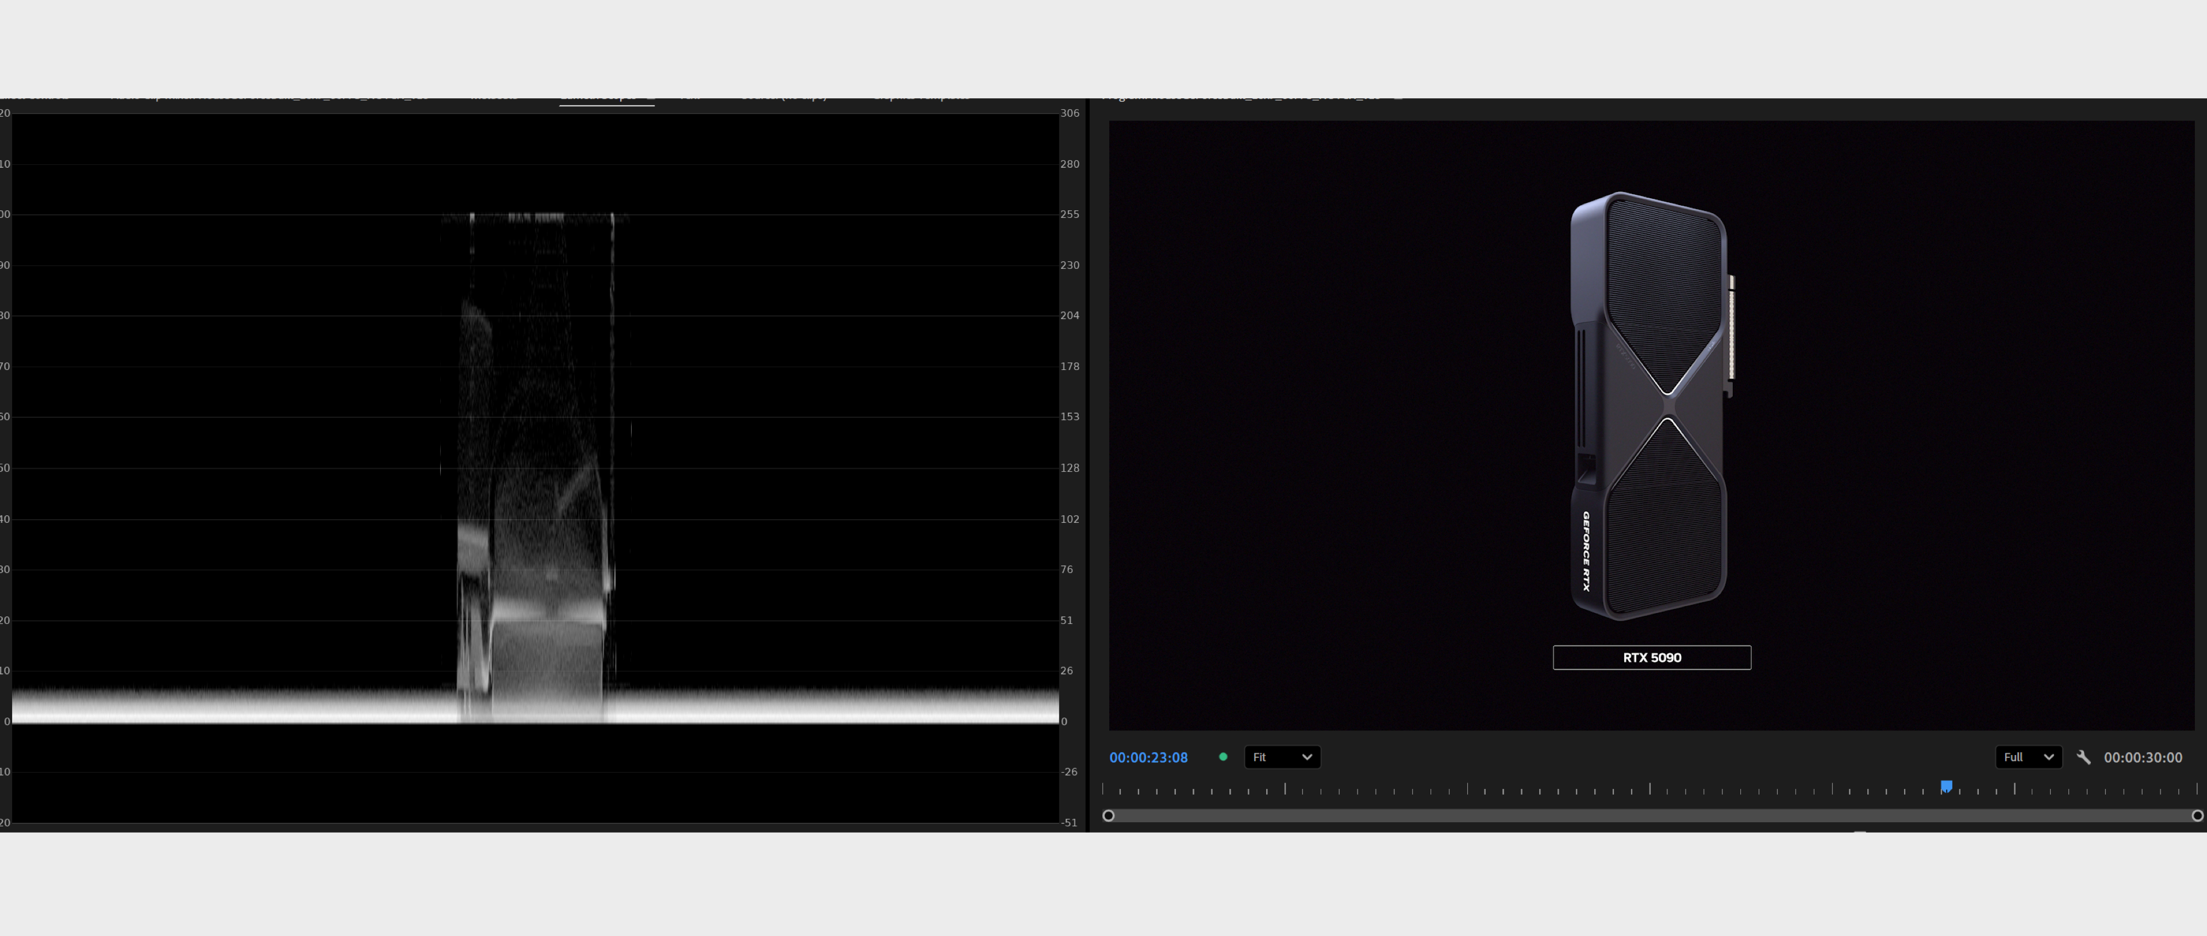2207x936 pixels.
Task: Switch to the Source (no clips) tab
Action: click(x=783, y=99)
